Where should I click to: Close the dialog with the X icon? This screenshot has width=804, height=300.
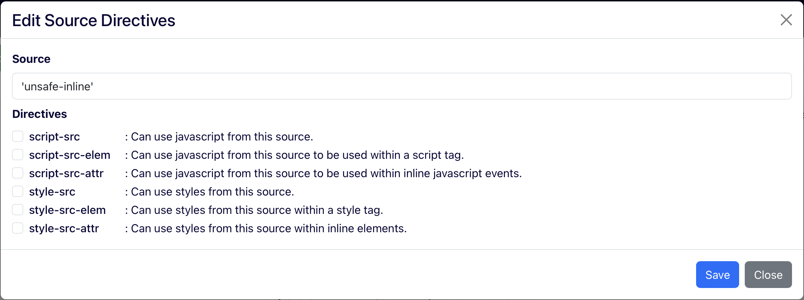[786, 20]
